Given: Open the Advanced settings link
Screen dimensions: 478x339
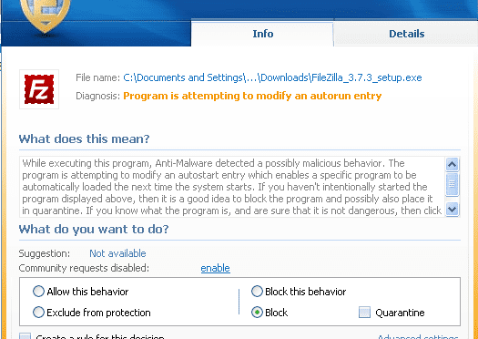Looking at the screenshot, I should (418, 336).
